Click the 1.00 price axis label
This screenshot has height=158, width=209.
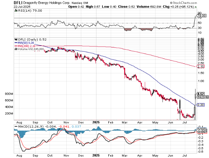point(201,81)
